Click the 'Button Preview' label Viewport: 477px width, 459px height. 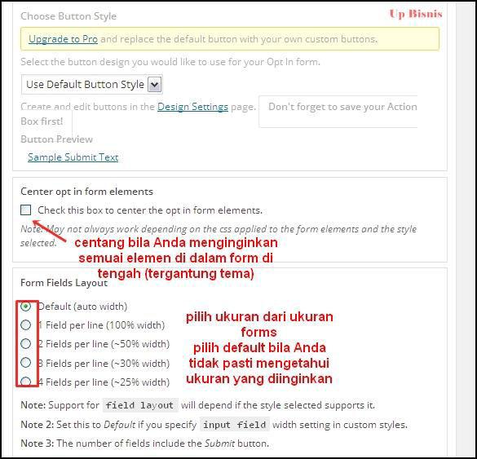tap(56, 139)
